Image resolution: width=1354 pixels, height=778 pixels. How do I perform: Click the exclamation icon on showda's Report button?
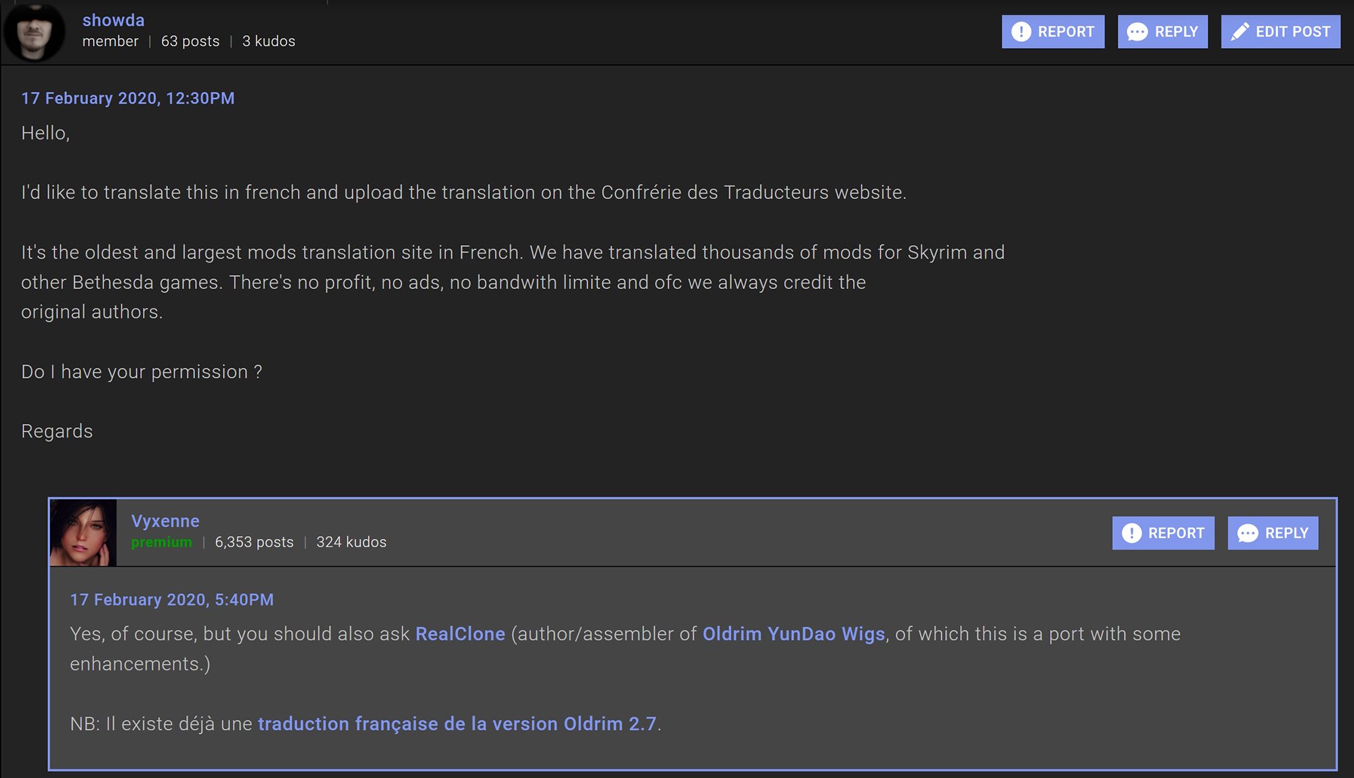click(1021, 32)
